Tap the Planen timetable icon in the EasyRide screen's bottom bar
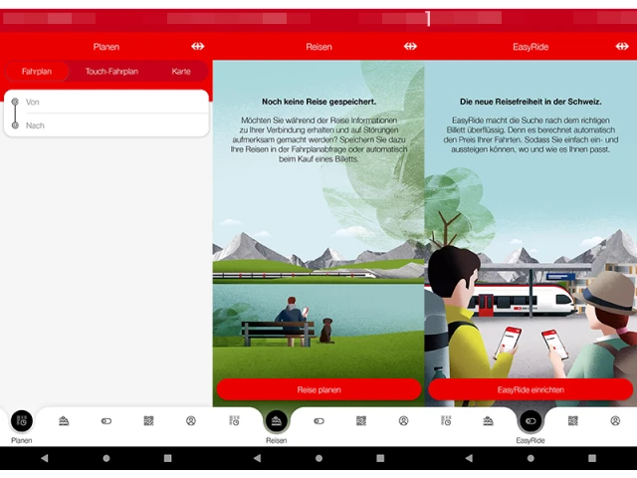 coord(446,421)
